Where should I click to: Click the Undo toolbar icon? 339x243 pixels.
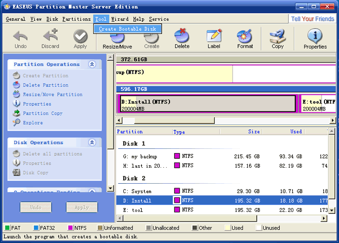(x=20, y=36)
